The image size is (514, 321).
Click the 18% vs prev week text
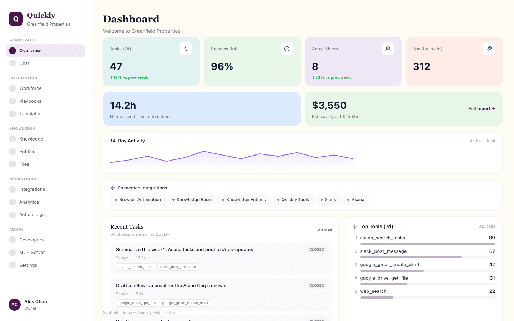coord(129,77)
